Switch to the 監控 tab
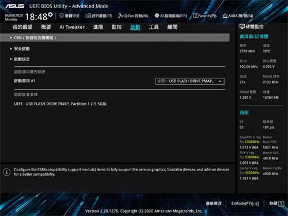 coord(116,27)
